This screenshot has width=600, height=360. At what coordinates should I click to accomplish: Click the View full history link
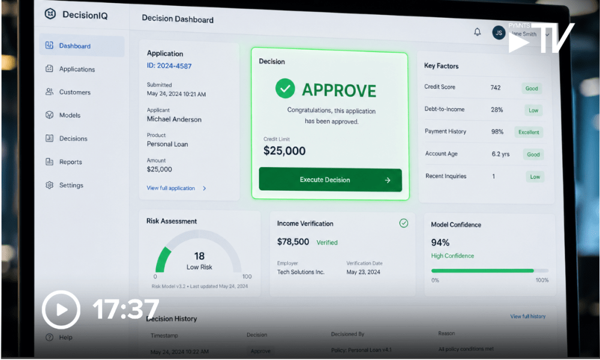coord(527,316)
